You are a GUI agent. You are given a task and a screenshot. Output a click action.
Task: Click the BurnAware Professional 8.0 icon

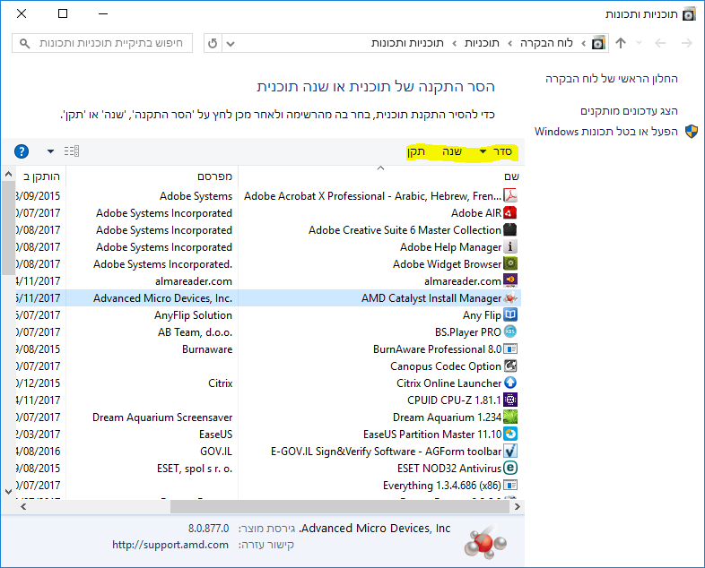[510, 349]
